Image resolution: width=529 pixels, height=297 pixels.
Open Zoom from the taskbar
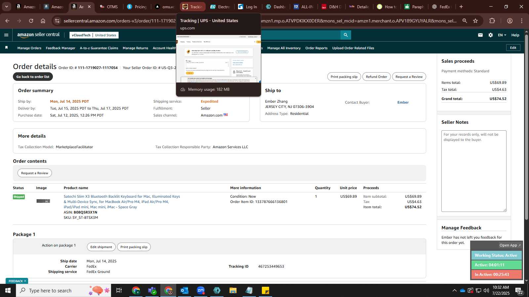201,290
